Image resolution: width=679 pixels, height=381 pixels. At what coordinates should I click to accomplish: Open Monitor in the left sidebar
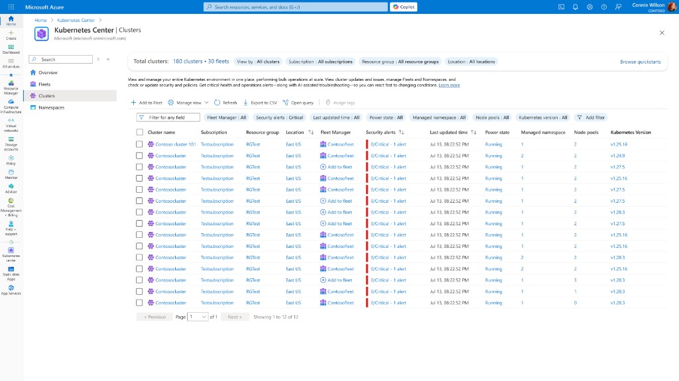tap(11, 174)
